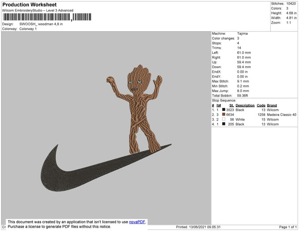
Task: Click the 'Brand' column header
Action: [x=272, y=106]
